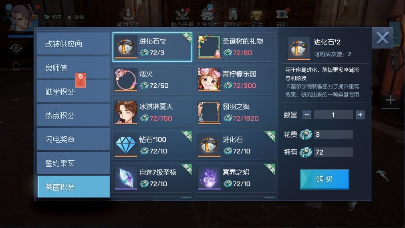The height and width of the screenshot is (228, 405).
Task: Select the 冰淇淋夏天 avatar item
Action: (x=152, y=113)
